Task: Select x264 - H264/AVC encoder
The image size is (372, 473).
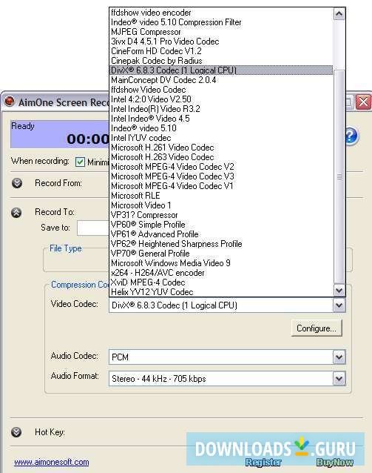Action: (221, 273)
